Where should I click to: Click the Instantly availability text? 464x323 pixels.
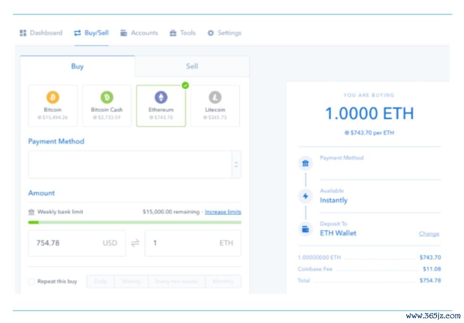click(334, 200)
